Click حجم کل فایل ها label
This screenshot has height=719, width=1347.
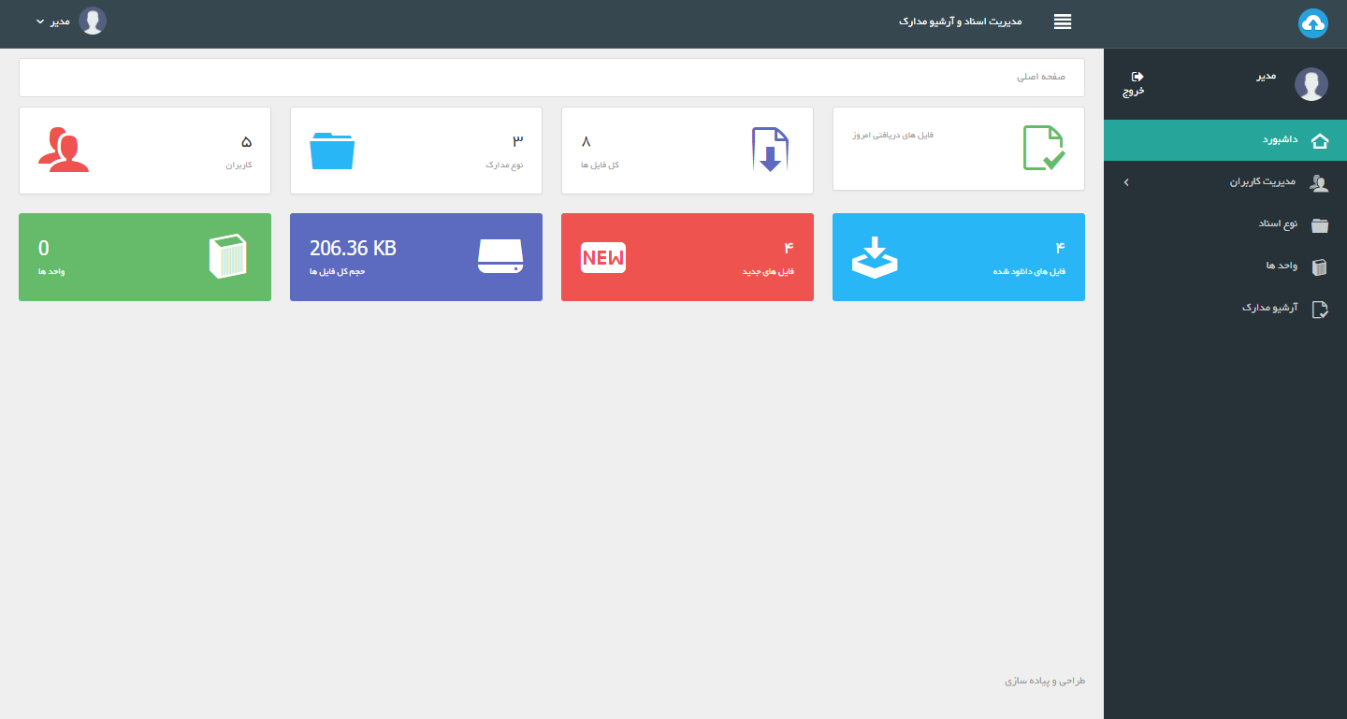click(337, 272)
